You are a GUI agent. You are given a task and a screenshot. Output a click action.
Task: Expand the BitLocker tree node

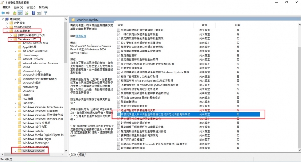tap(15, 51)
